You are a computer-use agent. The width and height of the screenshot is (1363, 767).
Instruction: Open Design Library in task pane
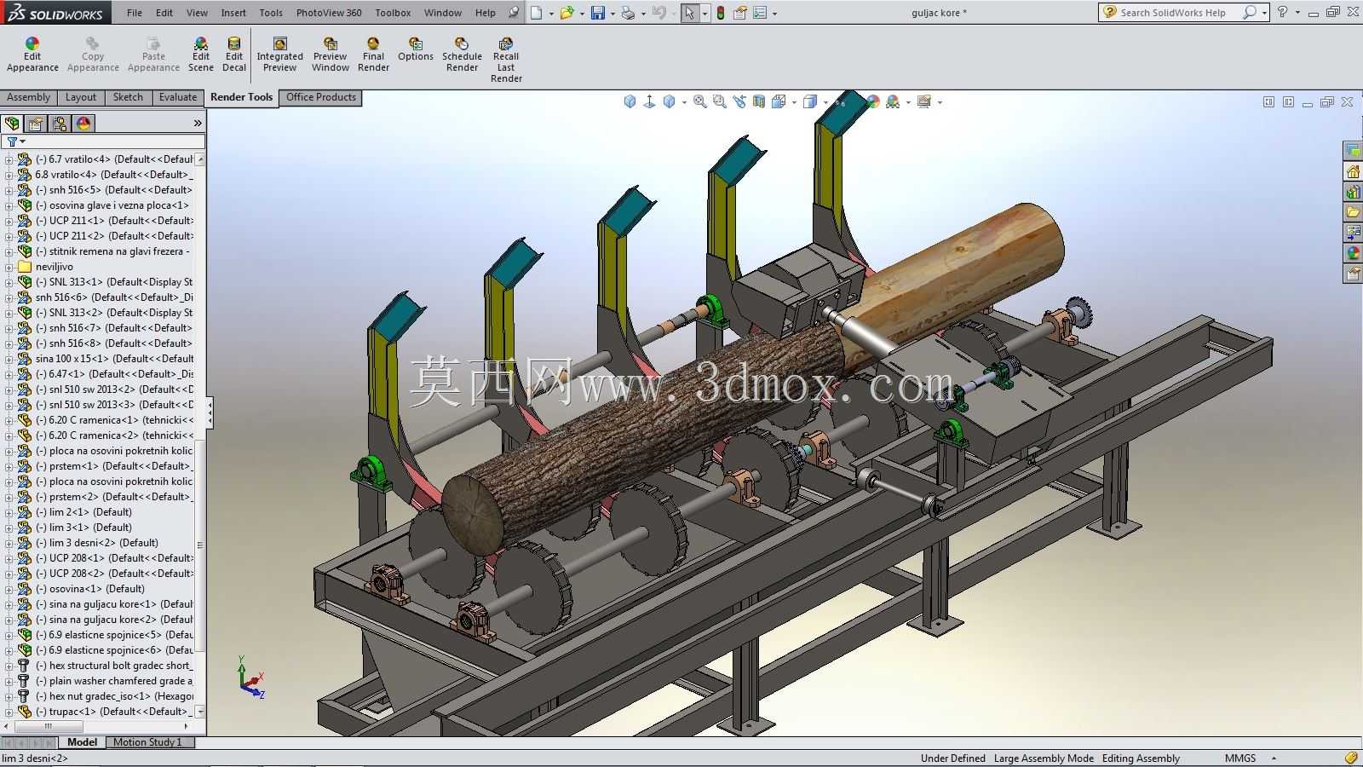click(1353, 192)
